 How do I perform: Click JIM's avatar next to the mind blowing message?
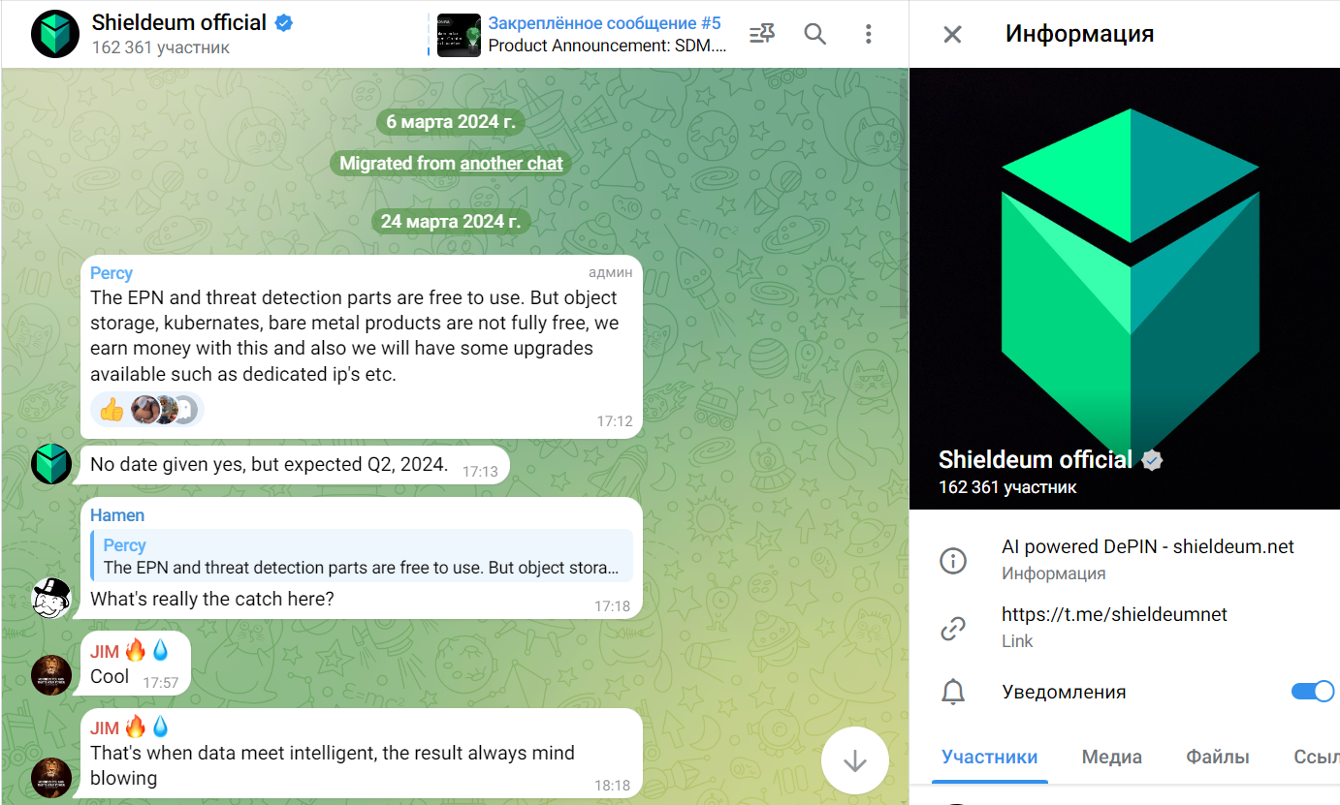(51, 777)
